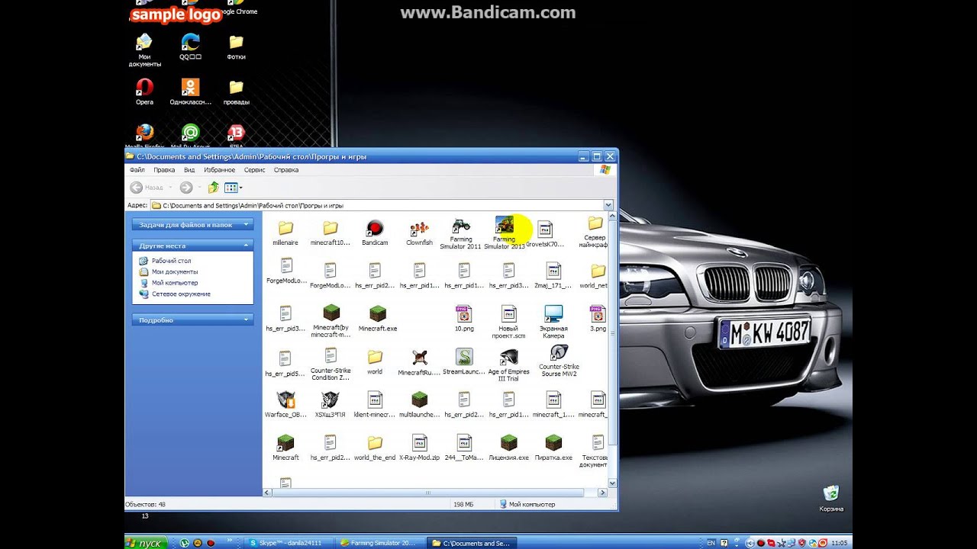This screenshot has height=549, width=977.
Task: Open Фотки desktop folder
Action: tap(236, 47)
